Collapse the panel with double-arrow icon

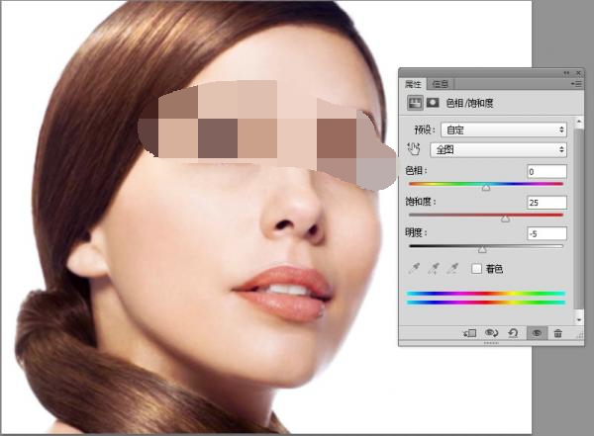(x=566, y=73)
